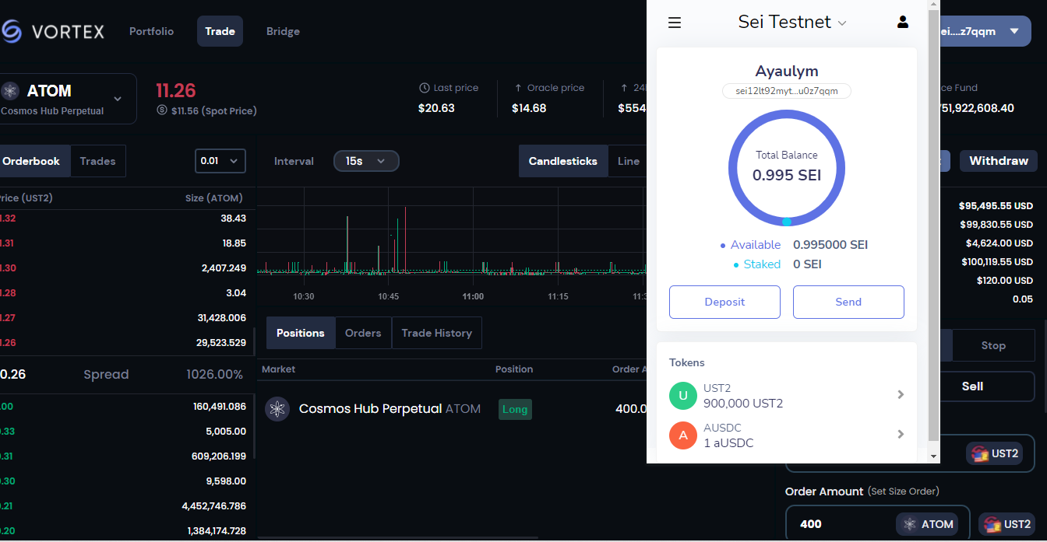This screenshot has width=1047, height=542.
Task: Click the Order Amount input showing 400
Action: [841, 524]
